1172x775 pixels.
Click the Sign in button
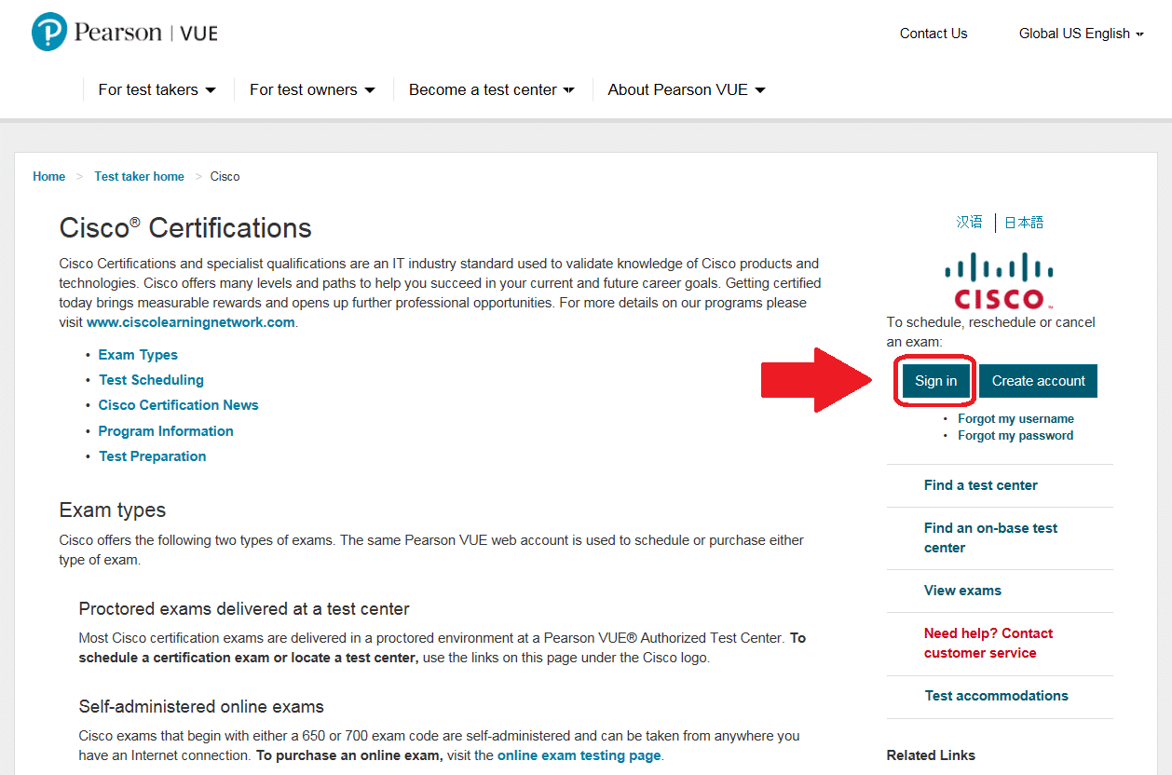click(x=935, y=381)
